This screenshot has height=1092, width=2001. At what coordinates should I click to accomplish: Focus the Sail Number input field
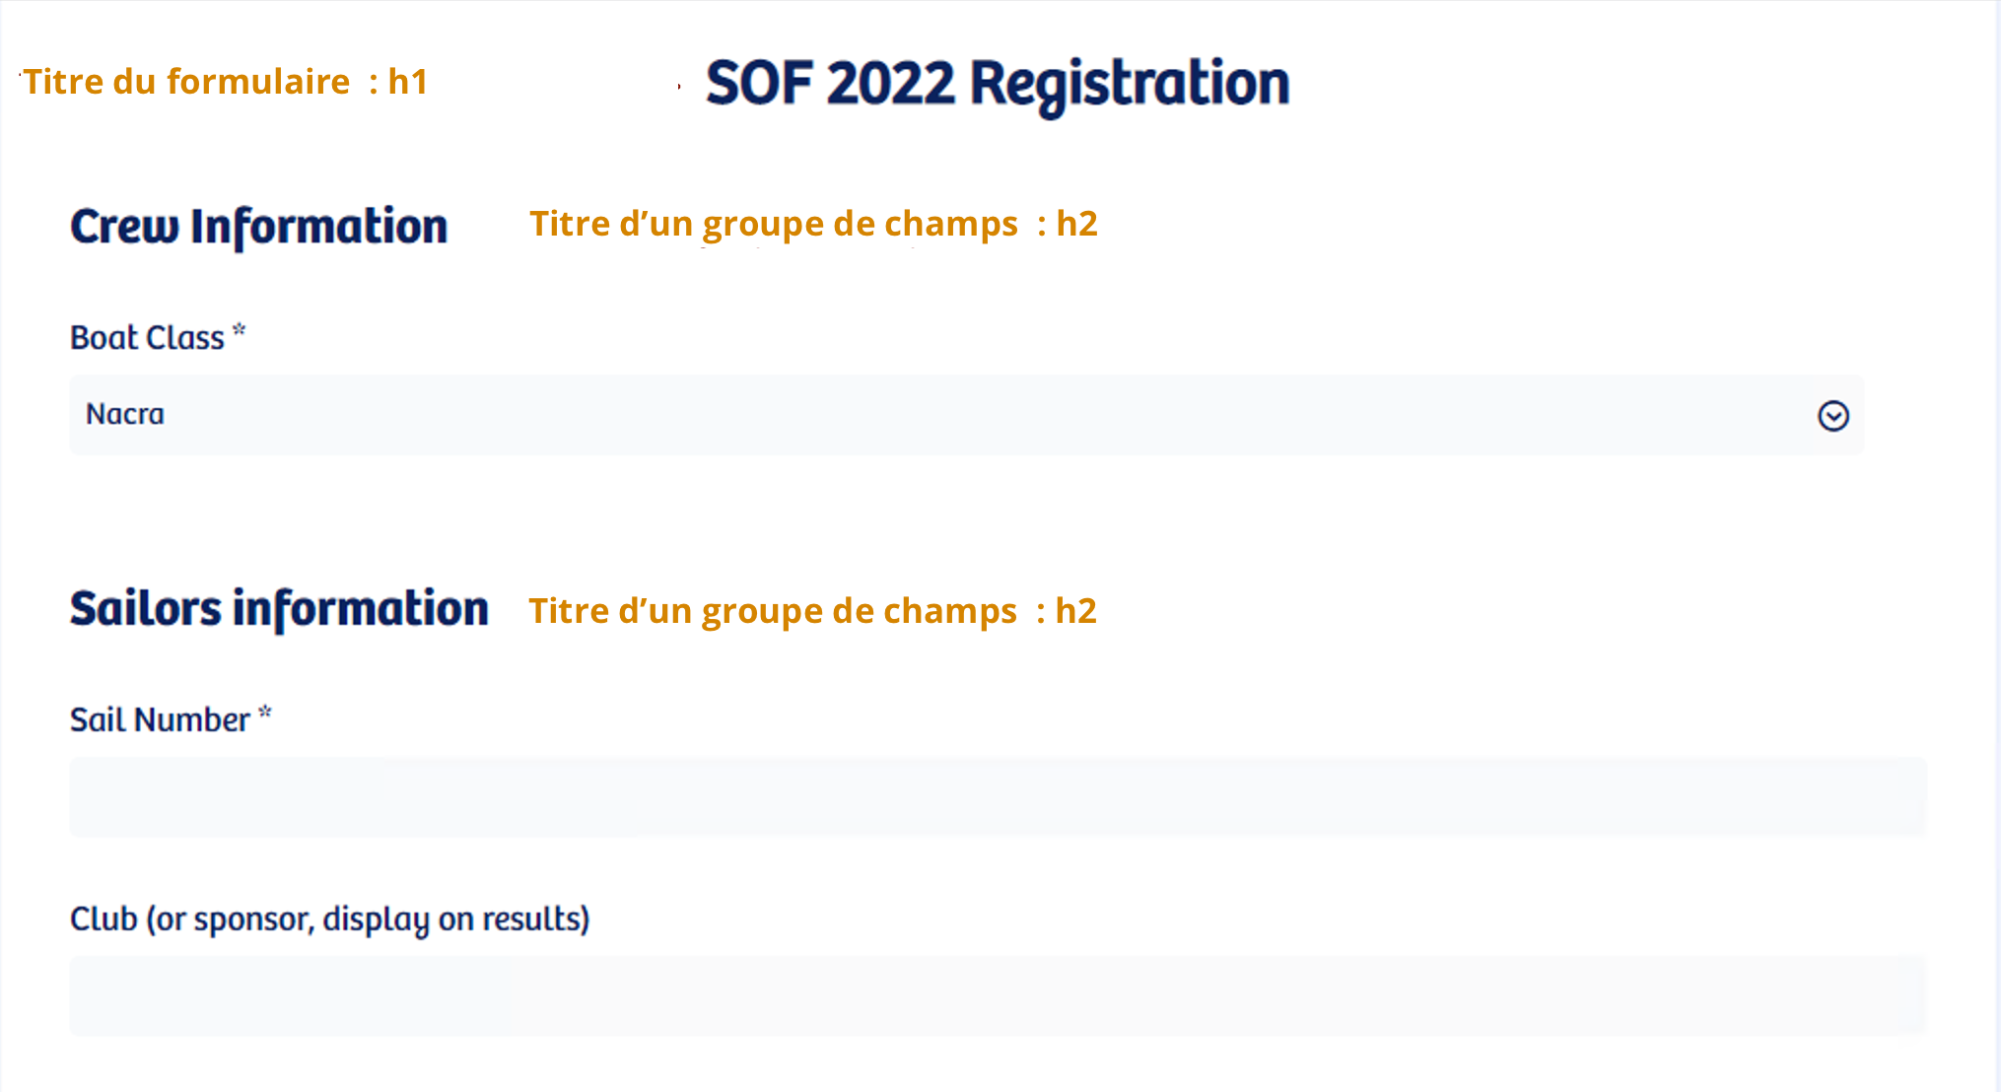tap(998, 797)
